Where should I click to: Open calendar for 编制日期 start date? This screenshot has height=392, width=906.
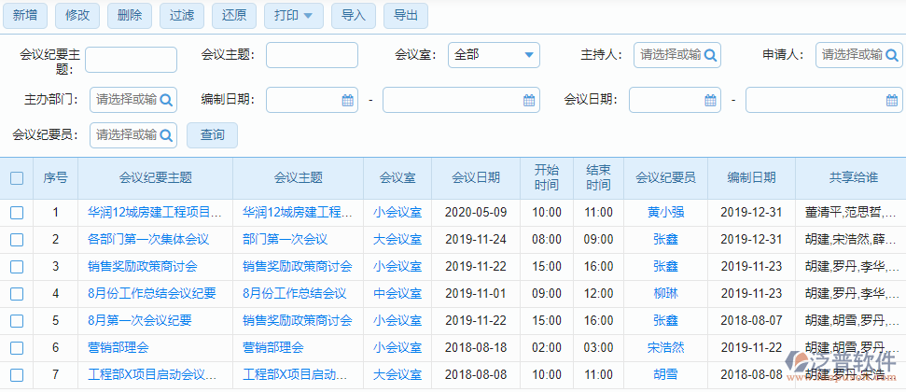347,100
